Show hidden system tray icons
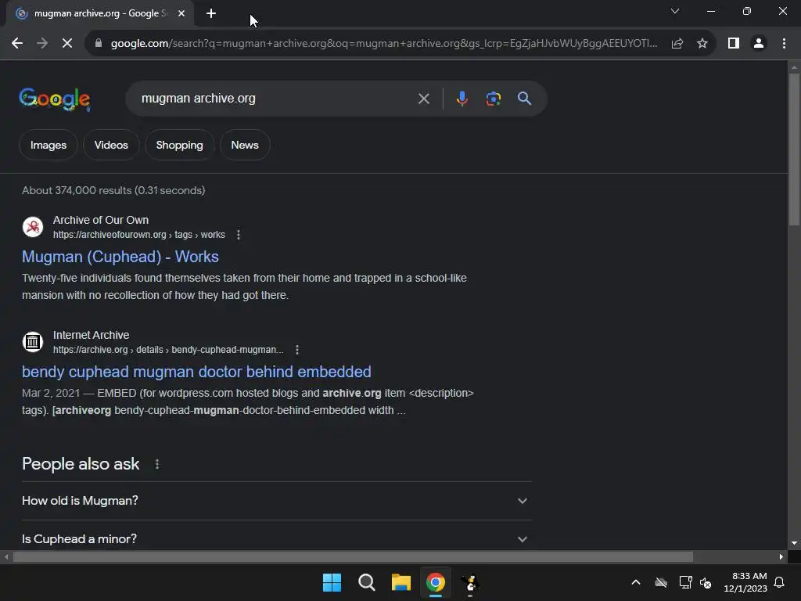The image size is (801, 601). 636,582
